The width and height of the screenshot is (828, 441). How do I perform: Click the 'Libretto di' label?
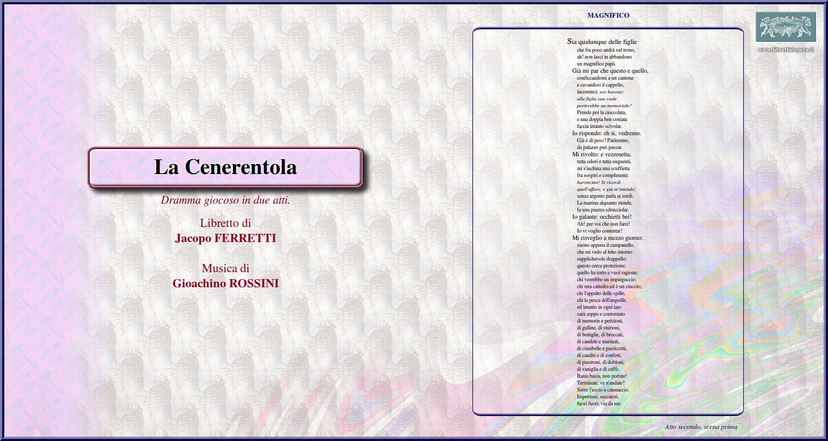226,223
